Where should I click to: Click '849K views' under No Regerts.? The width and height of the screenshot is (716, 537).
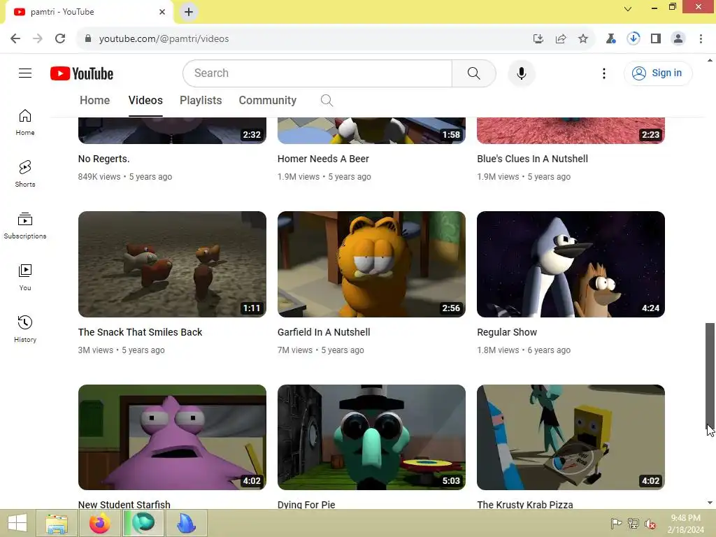(x=99, y=177)
